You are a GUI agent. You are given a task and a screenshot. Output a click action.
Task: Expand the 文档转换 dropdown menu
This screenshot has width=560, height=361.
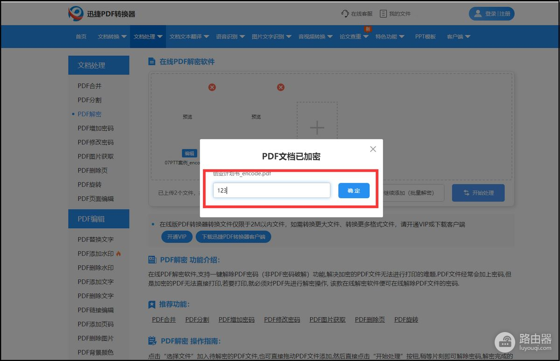(112, 36)
